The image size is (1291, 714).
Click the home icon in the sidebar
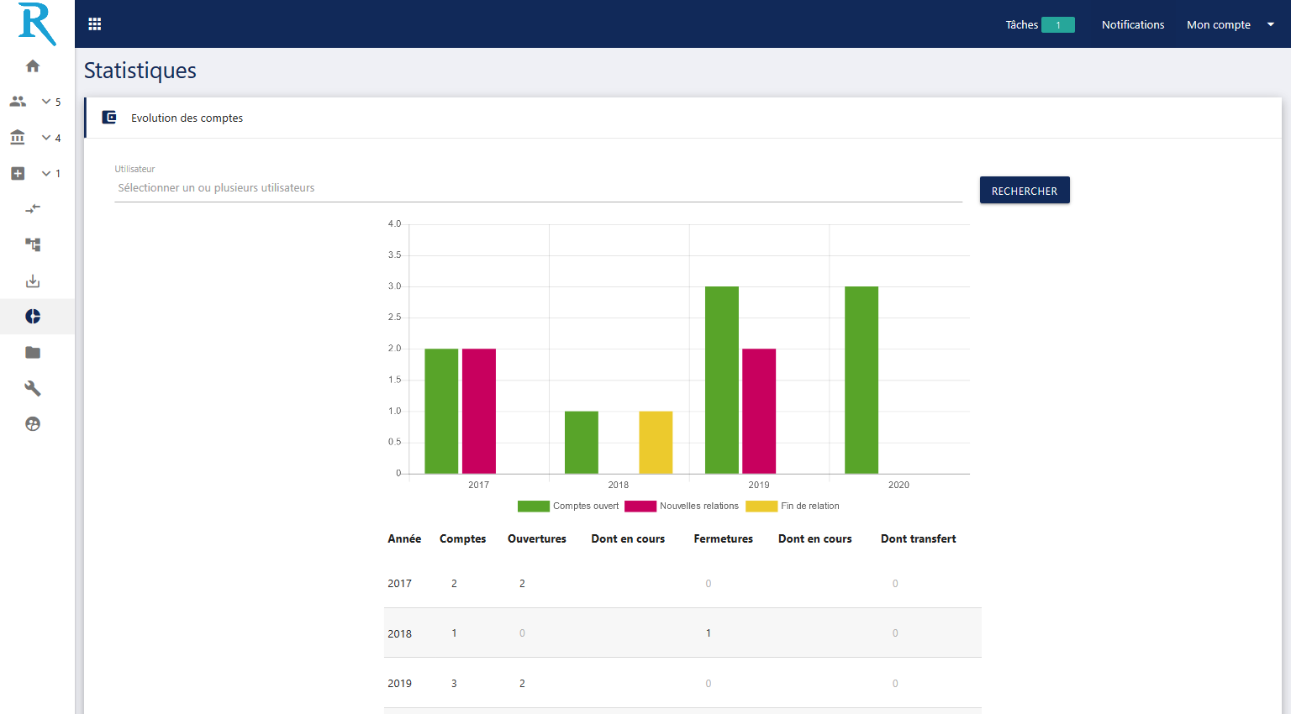33,66
